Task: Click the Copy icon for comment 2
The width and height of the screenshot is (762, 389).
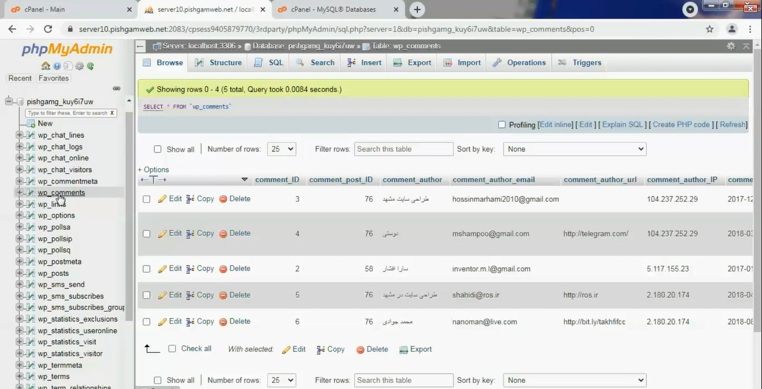Action: 190,269
